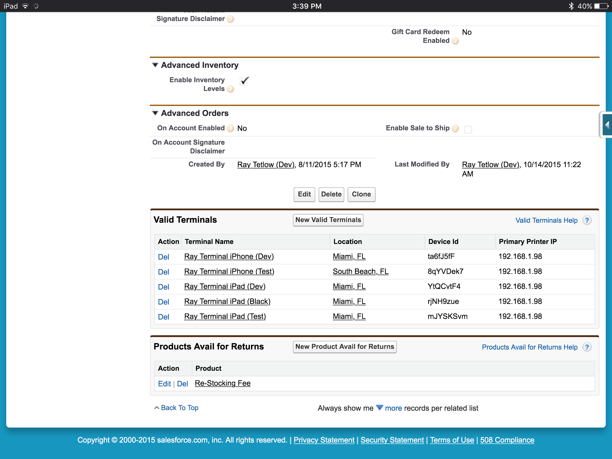
Task: Select device id text 8qYVDek7
Action: click(446, 272)
